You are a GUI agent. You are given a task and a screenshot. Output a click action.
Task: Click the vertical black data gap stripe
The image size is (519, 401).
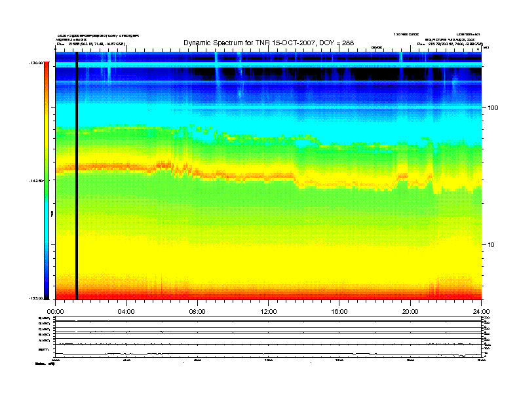[77, 176]
